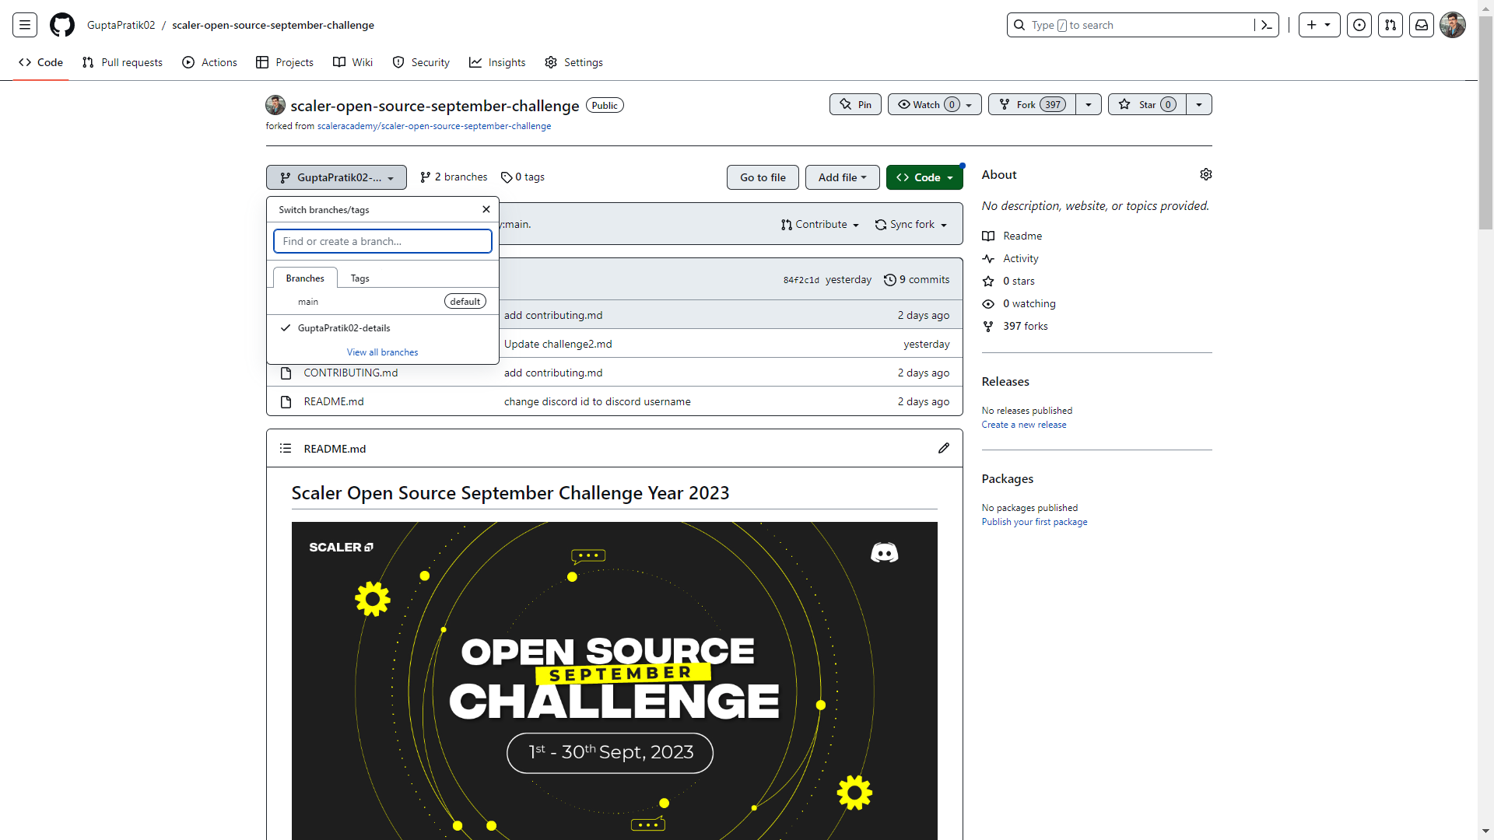Switch to the Tags tab
Image resolution: width=1494 pixels, height=840 pixels.
[x=359, y=278]
